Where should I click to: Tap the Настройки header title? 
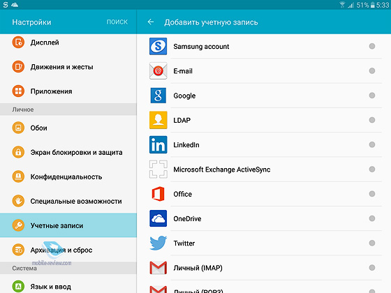click(31, 22)
